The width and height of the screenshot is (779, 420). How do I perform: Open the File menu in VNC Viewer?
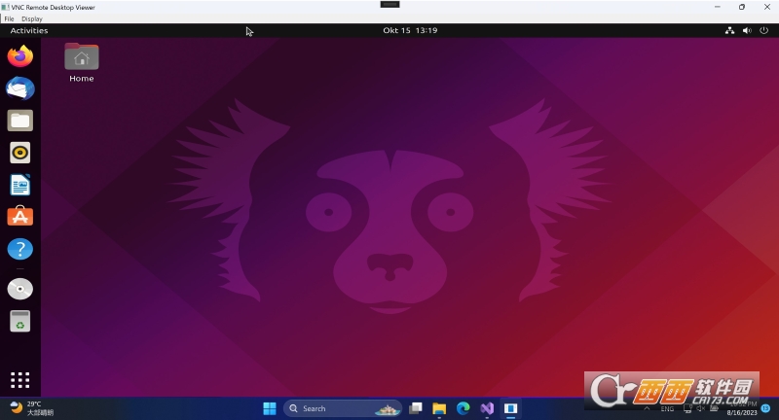click(9, 18)
